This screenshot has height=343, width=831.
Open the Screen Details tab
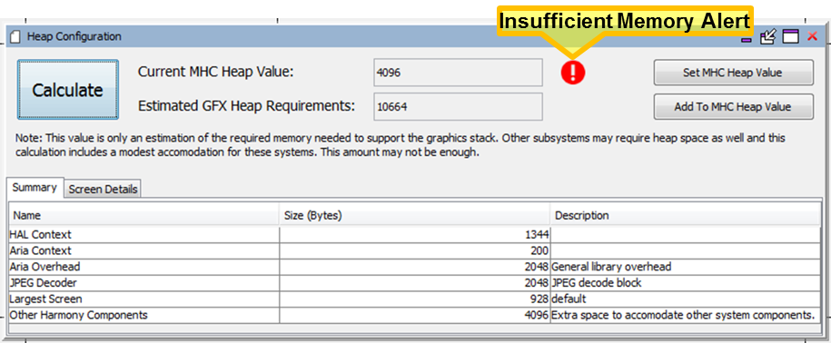tap(103, 189)
